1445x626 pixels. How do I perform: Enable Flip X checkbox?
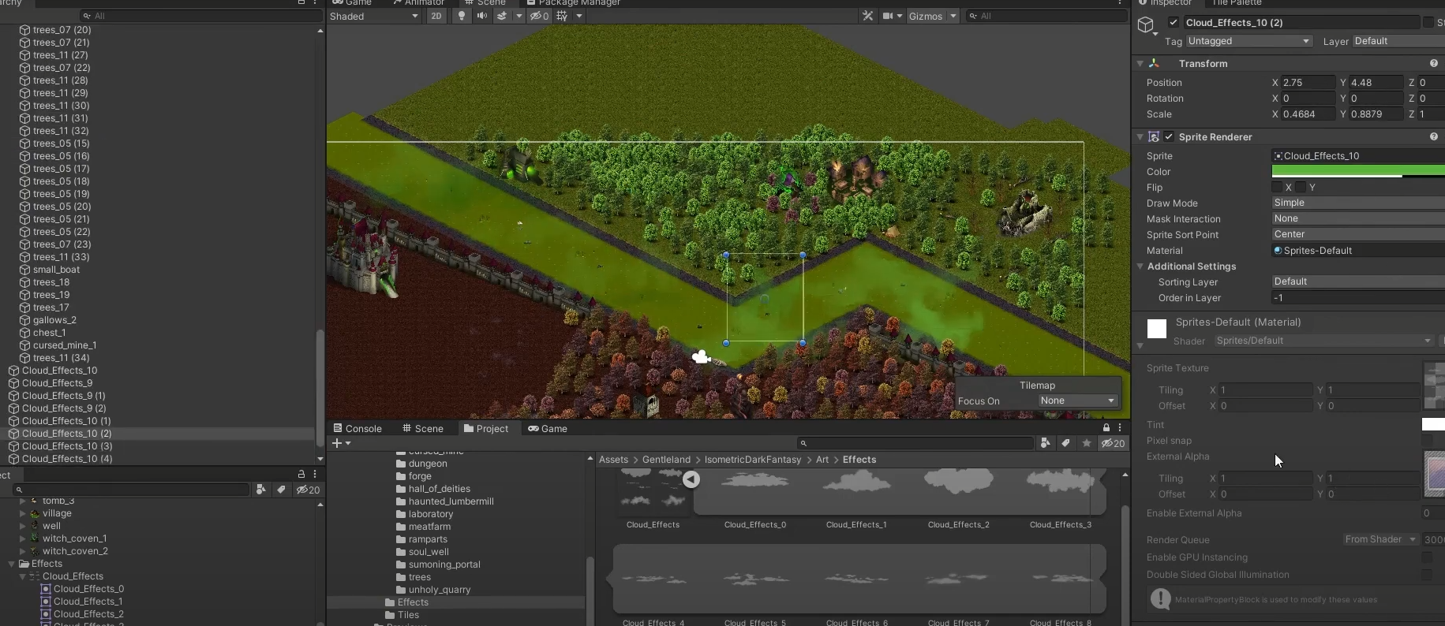point(1277,187)
